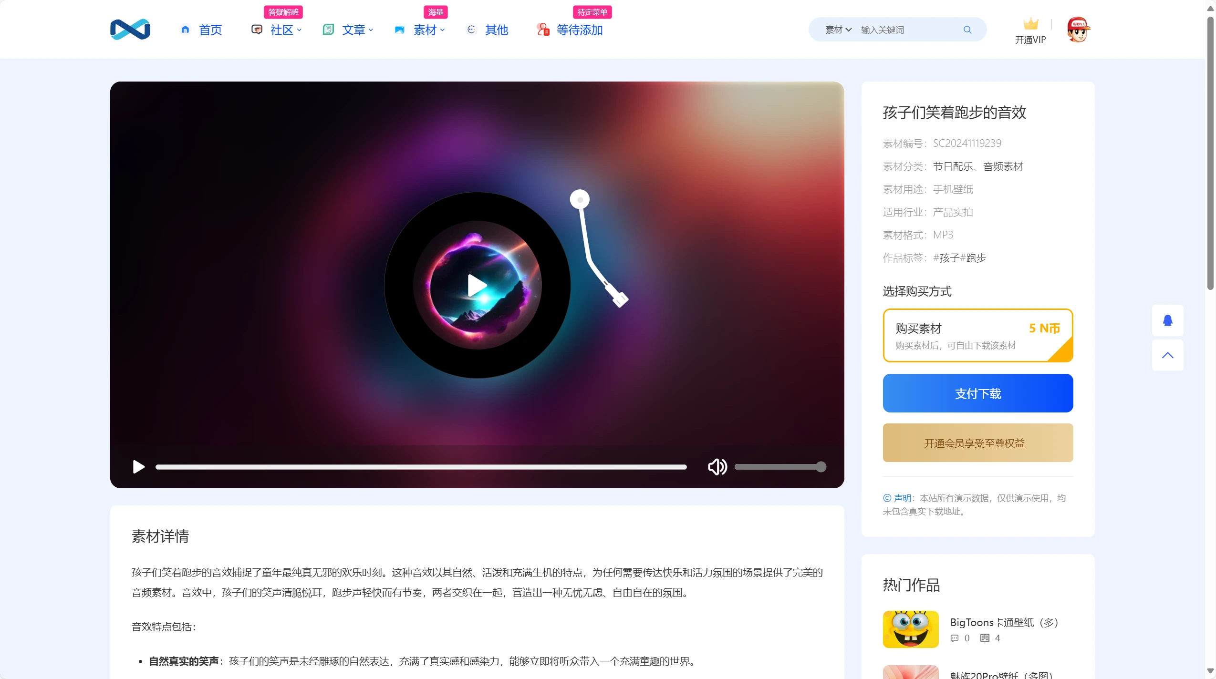Click the search magnifier icon
The height and width of the screenshot is (679, 1216).
tap(967, 30)
